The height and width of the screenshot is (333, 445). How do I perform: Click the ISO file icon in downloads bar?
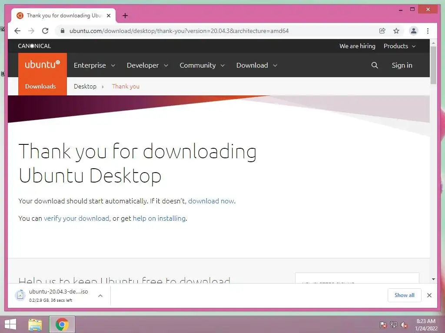click(20, 295)
